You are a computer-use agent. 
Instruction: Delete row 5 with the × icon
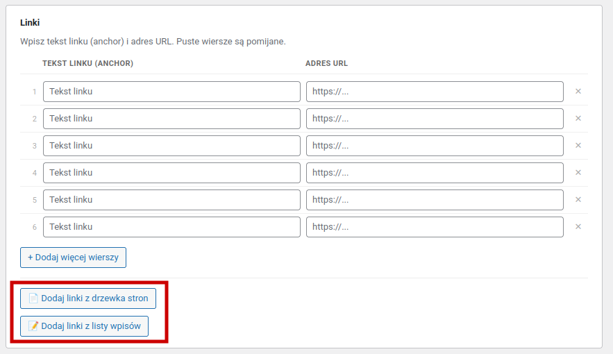click(578, 200)
